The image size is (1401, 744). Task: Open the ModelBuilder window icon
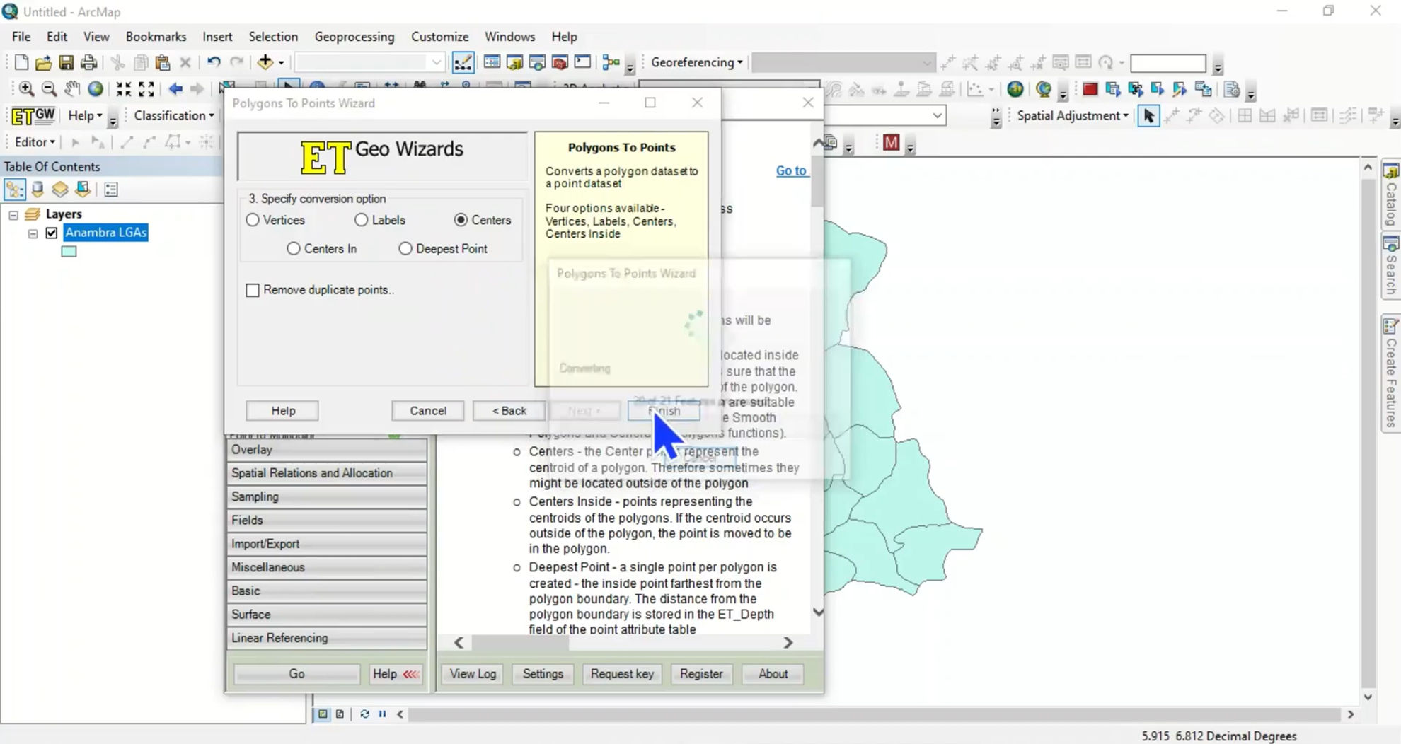click(611, 62)
